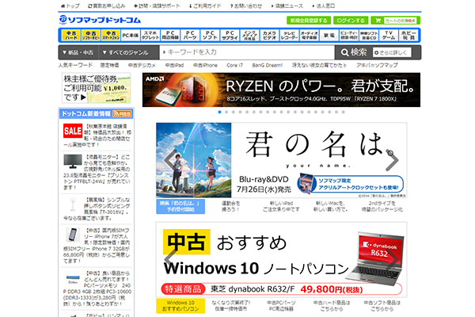Focus the キーワードを入力 search field

click(x=247, y=52)
